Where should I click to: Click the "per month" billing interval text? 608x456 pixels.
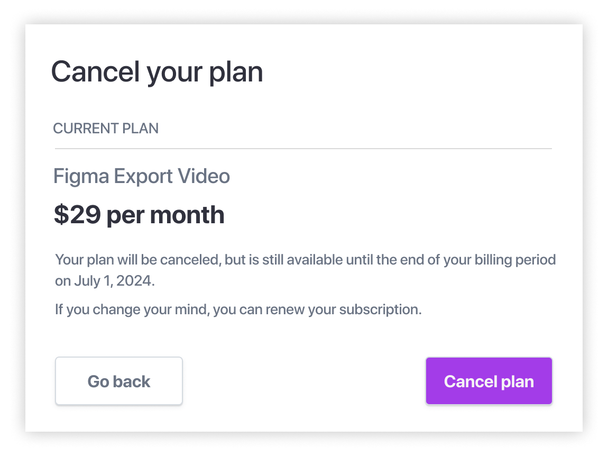(x=165, y=215)
